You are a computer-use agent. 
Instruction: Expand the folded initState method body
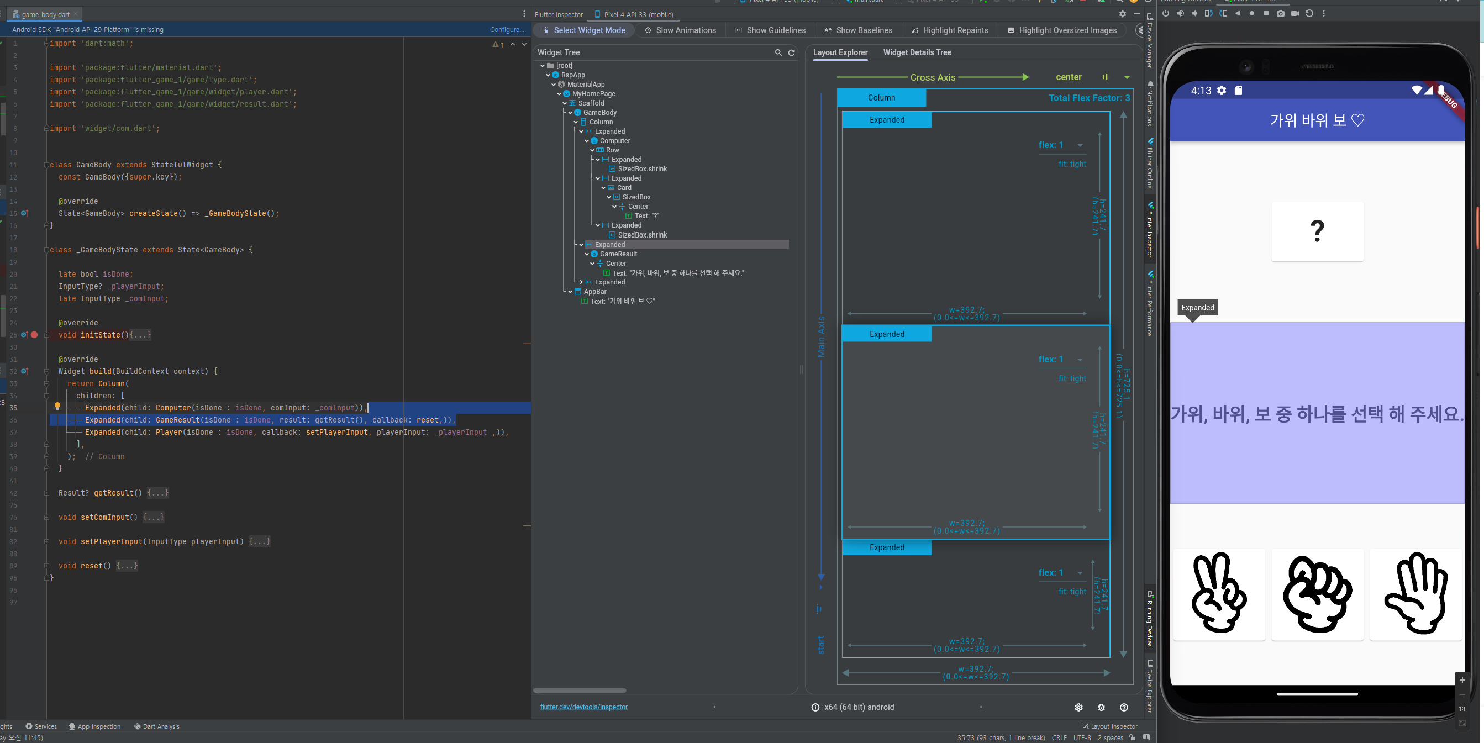click(140, 335)
